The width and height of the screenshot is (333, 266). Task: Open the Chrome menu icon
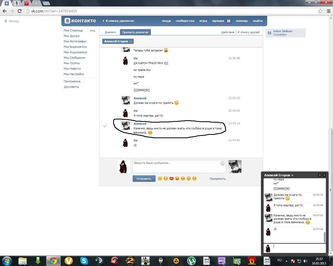[x=328, y=11]
